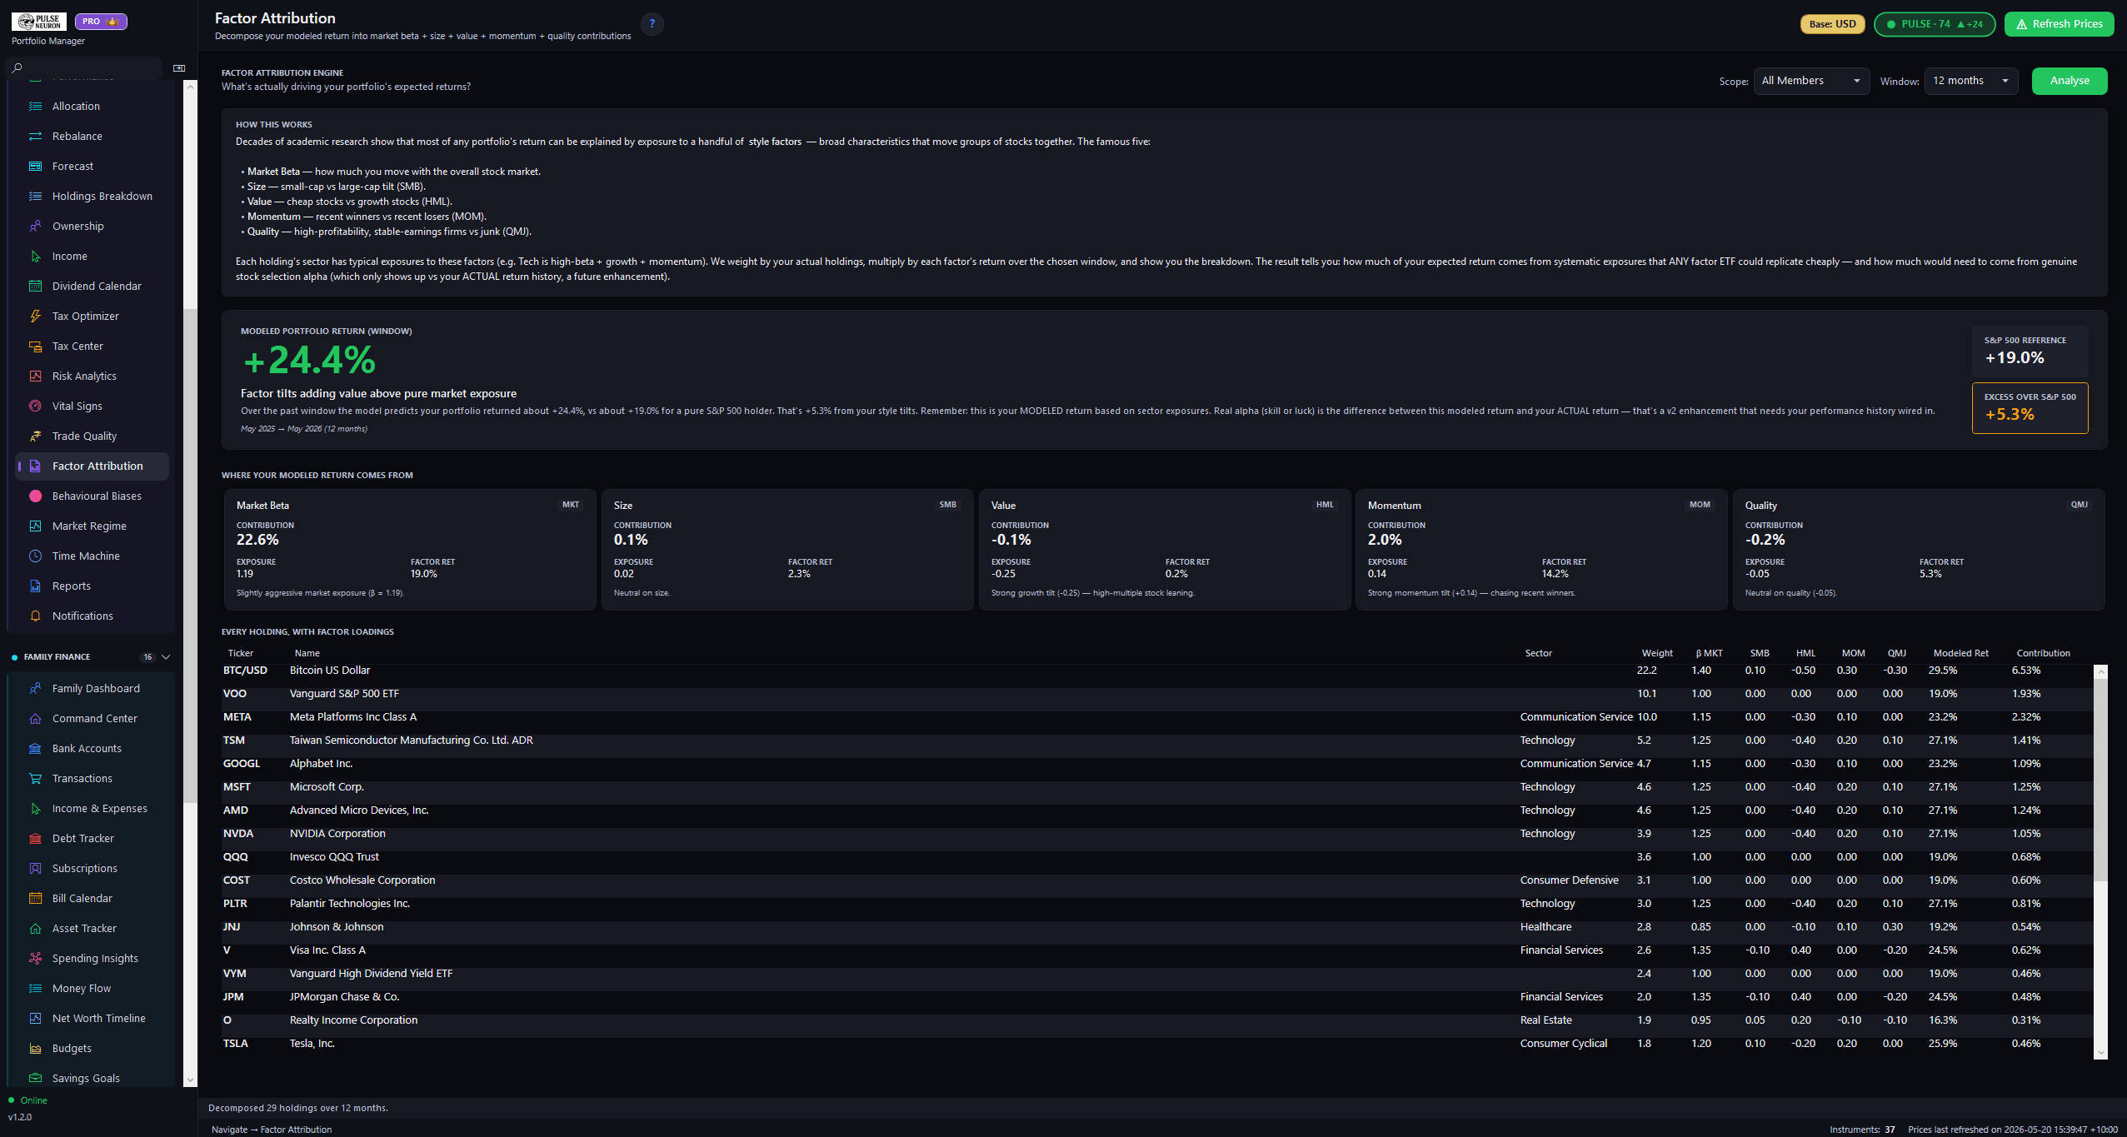The image size is (2127, 1137).
Task: Click the Market Beta factor card title
Action: tap(262, 506)
